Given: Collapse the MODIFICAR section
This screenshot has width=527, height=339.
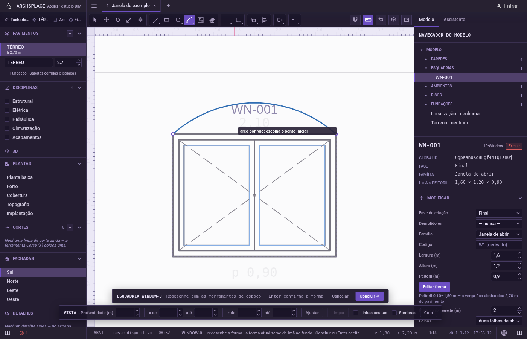Looking at the screenshot, I should pos(520,198).
